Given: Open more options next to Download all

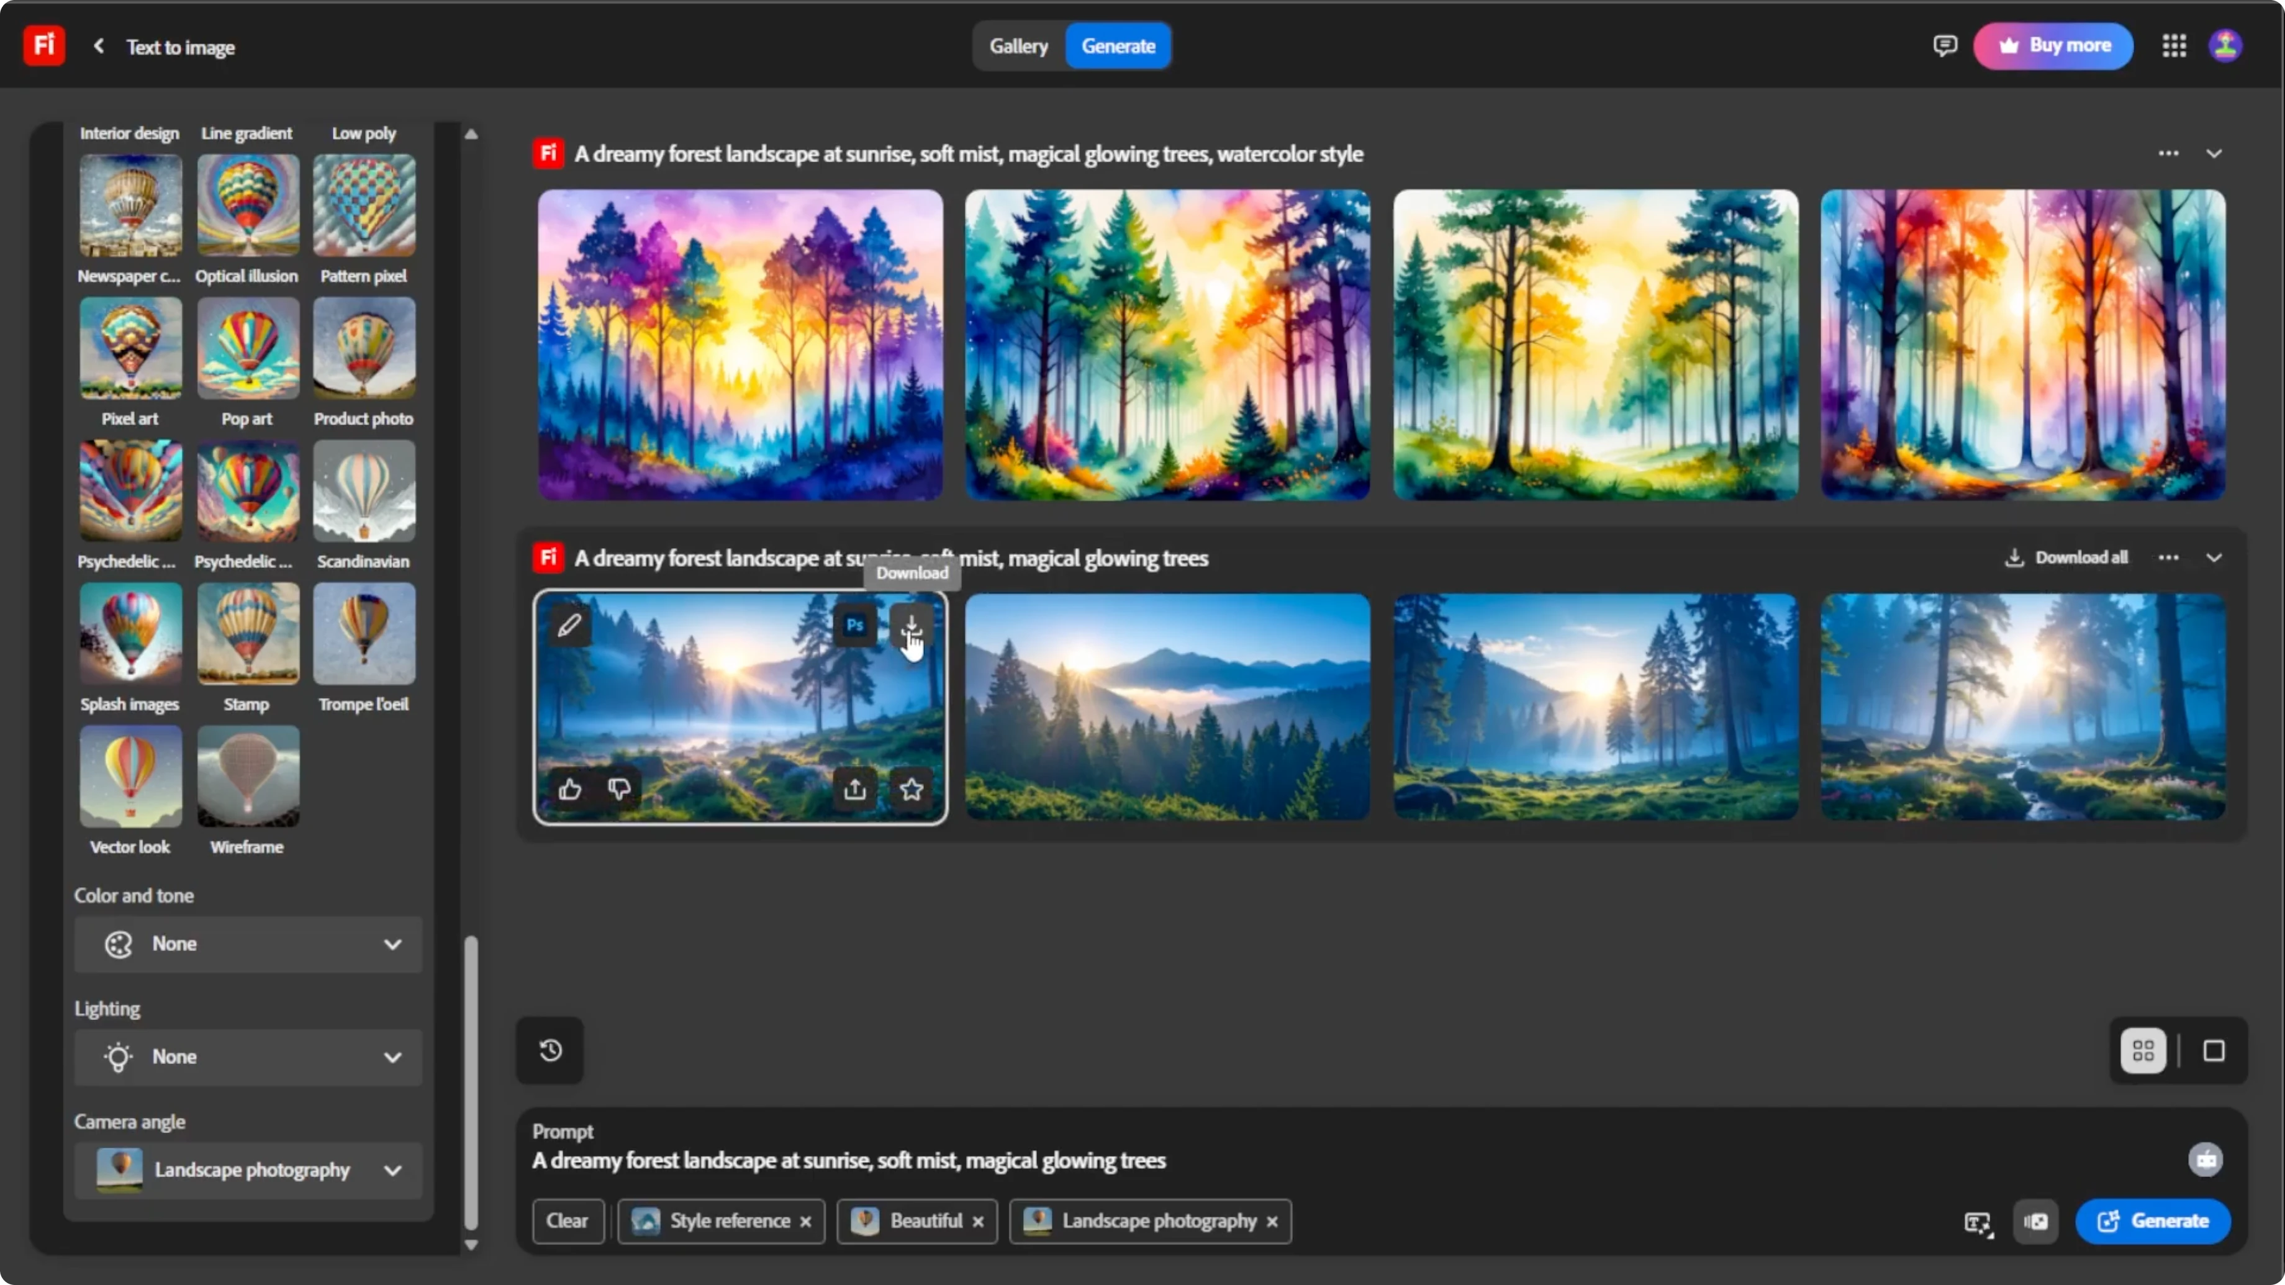Looking at the screenshot, I should tap(2168, 558).
